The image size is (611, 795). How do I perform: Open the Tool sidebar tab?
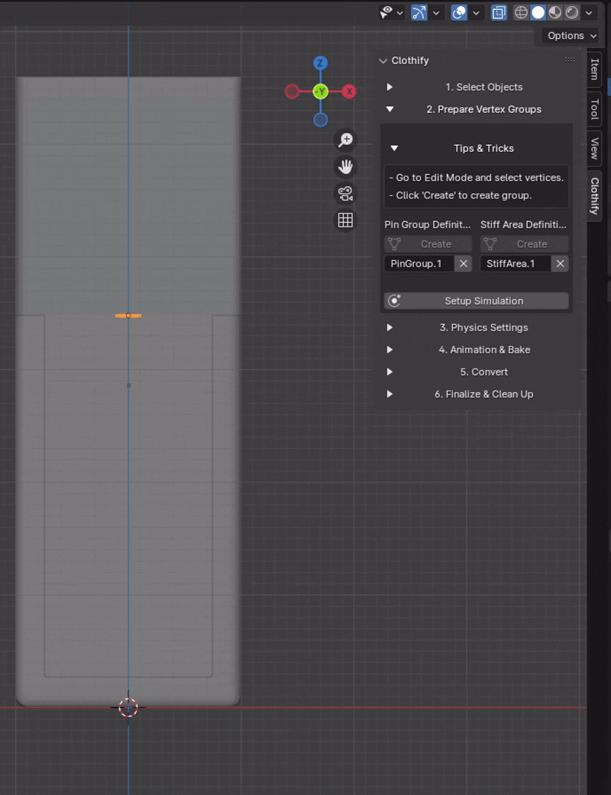pos(594,109)
